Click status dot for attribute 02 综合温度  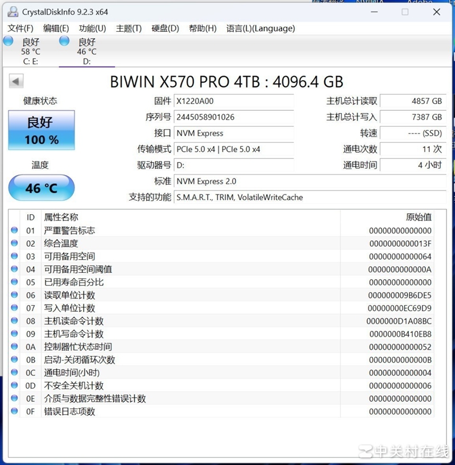tap(14, 243)
